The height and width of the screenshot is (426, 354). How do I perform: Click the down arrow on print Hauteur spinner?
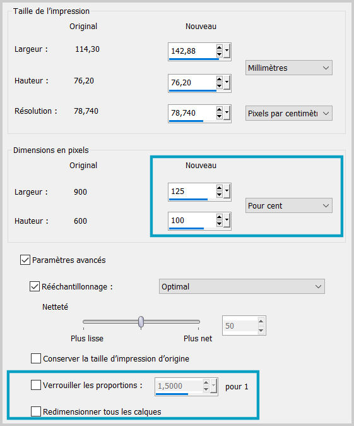(219, 86)
